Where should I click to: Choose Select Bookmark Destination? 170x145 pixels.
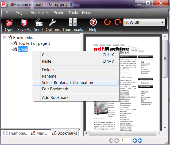click(x=67, y=83)
